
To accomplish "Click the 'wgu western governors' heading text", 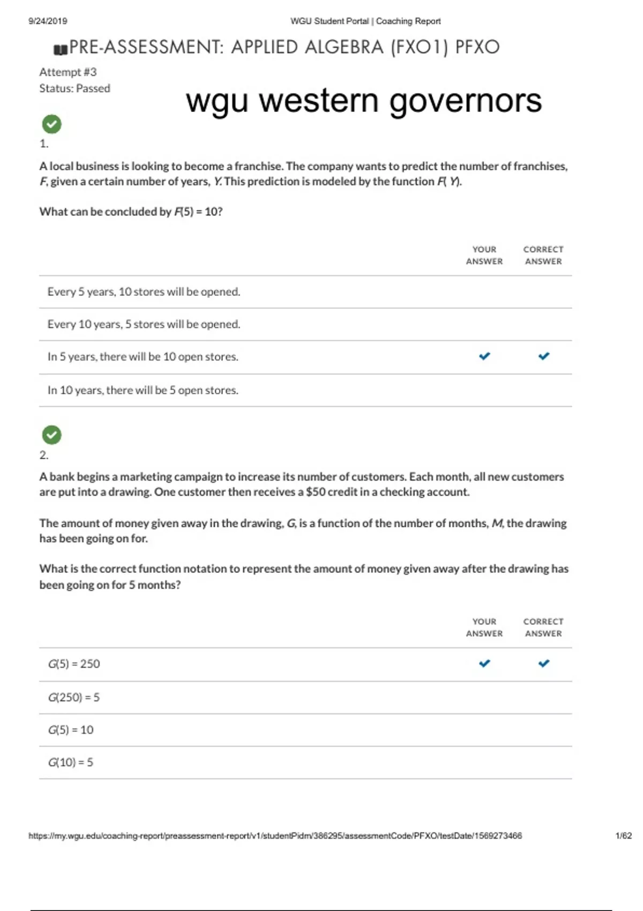I will tap(364, 101).
